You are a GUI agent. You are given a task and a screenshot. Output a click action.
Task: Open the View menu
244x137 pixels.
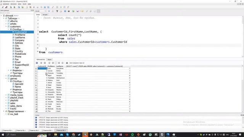[x=19, y=4]
